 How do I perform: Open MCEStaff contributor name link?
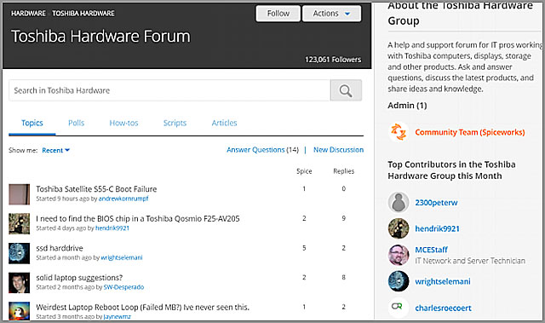(x=432, y=250)
